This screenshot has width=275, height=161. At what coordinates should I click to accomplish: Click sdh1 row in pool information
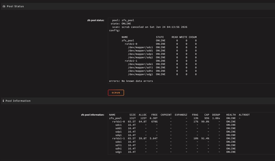click(x=175, y=149)
